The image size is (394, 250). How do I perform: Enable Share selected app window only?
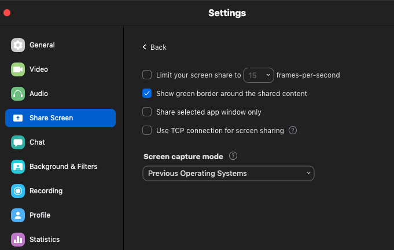(x=147, y=112)
